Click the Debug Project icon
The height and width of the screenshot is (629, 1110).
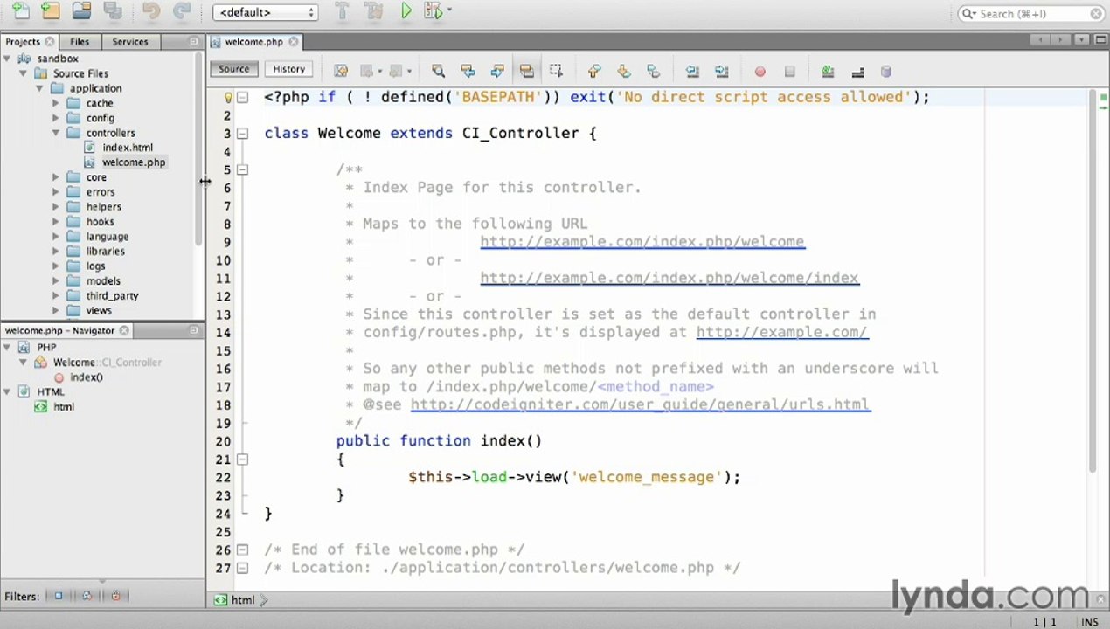coord(433,11)
